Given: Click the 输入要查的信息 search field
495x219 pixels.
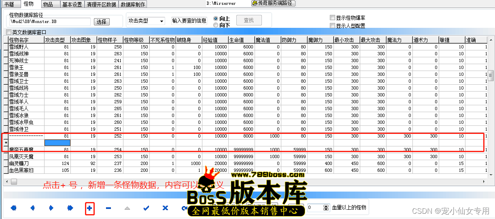Looking at the screenshot, I should 189,21.
